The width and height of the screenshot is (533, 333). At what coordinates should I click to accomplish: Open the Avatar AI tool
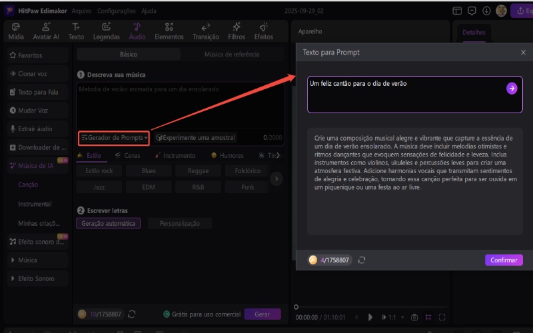(x=46, y=31)
